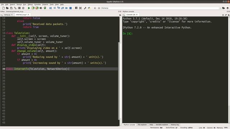Image resolution: width=230 pixels, height=129 pixels.
Task: Open the PYTHONPATH manager
Action: [89, 8]
